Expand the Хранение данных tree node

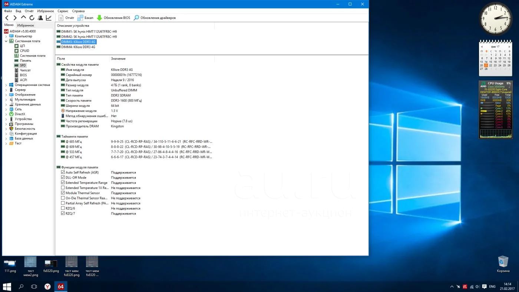click(x=6, y=104)
